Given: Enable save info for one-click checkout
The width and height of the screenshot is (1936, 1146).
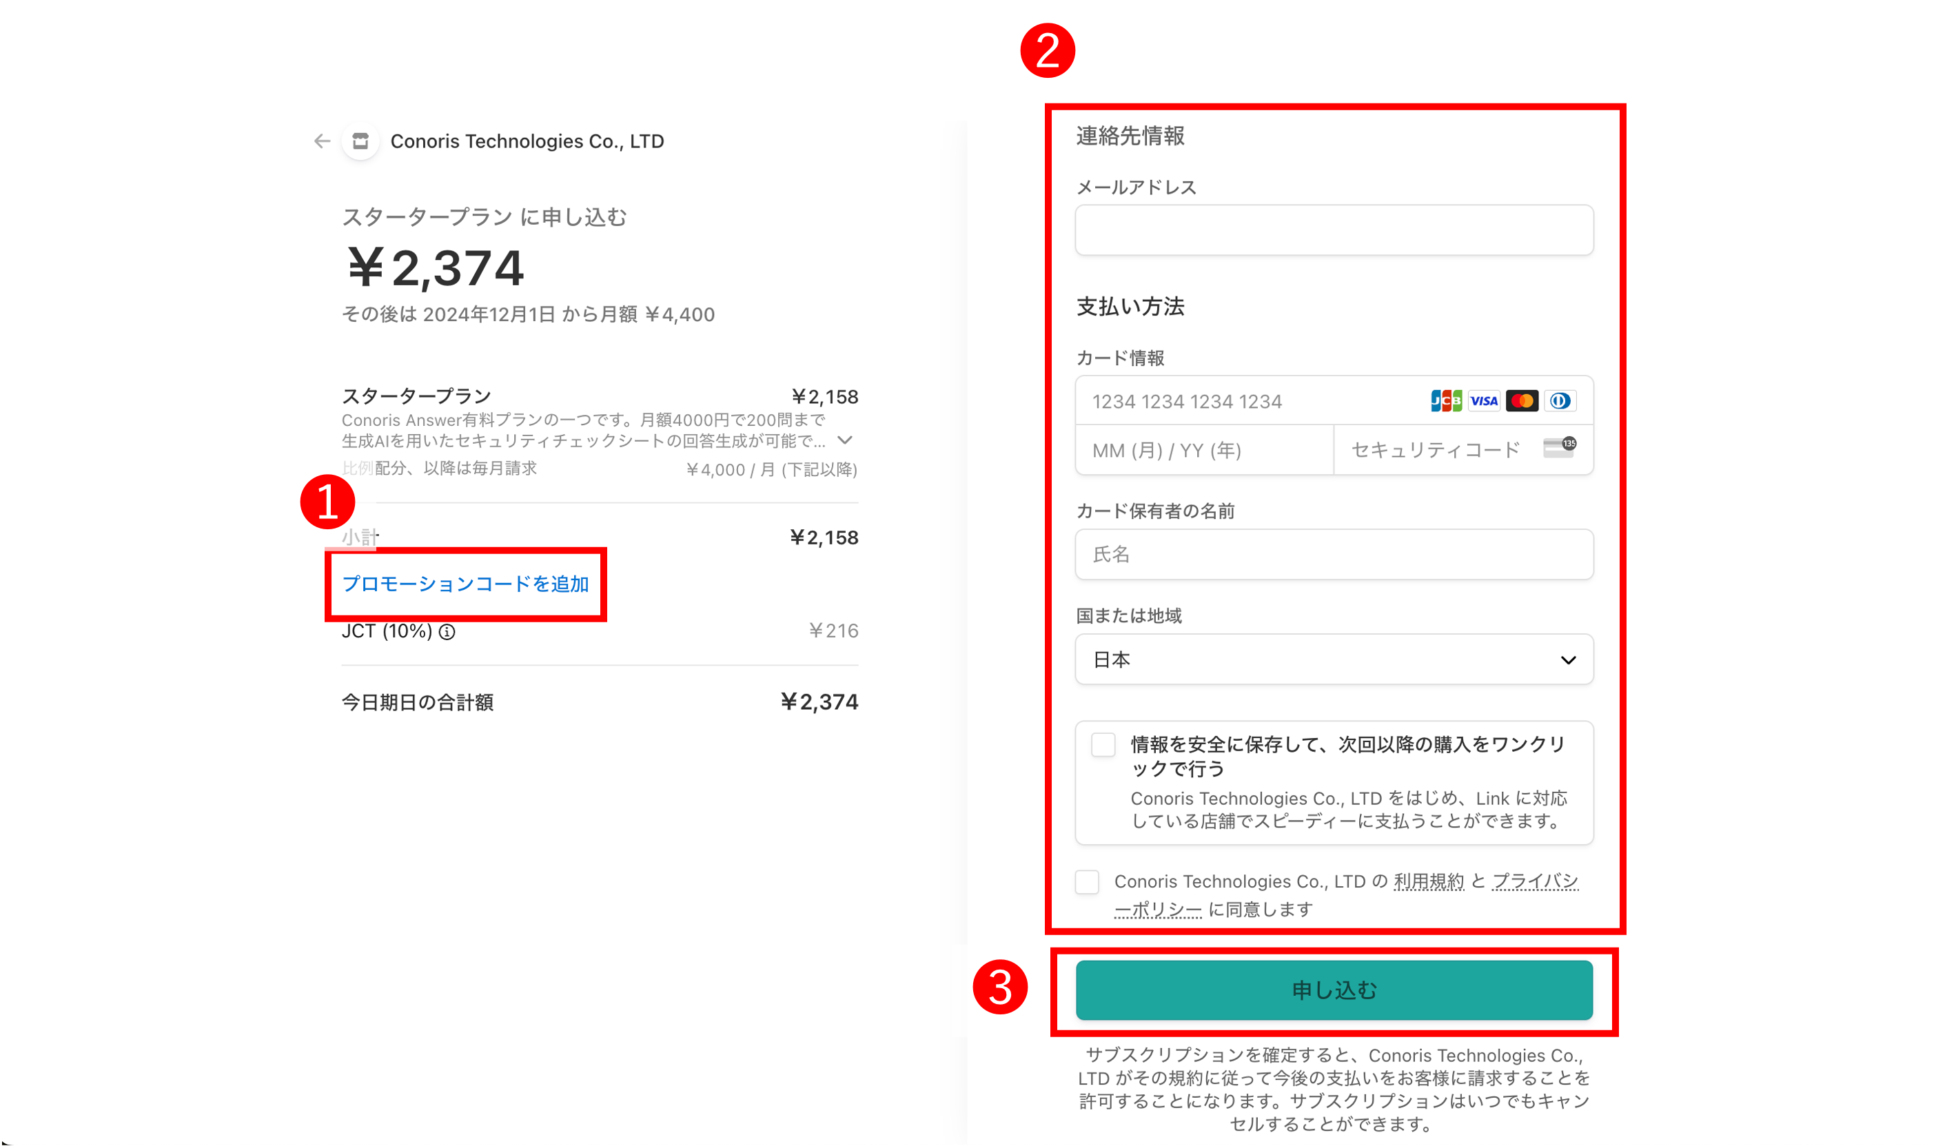Looking at the screenshot, I should pyautogui.click(x=1103, y=745).
